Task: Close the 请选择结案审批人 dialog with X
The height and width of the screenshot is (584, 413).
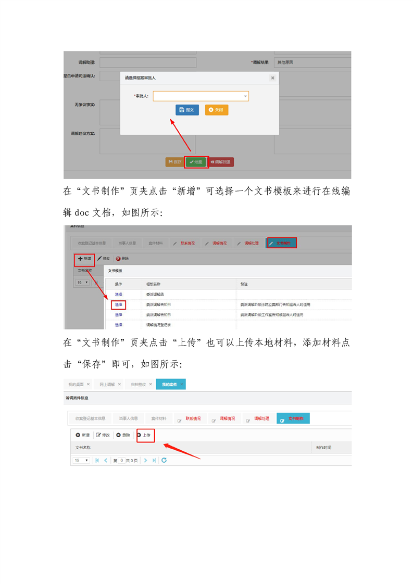Action: point(272,78)
